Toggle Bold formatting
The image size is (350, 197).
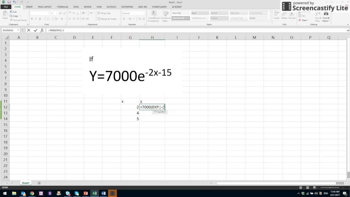[32, 19]
